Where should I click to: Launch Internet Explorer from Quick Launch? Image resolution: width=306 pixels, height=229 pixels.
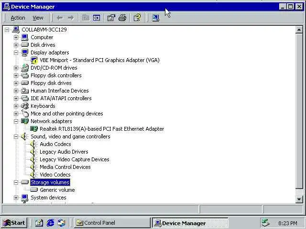click(50, 223)
